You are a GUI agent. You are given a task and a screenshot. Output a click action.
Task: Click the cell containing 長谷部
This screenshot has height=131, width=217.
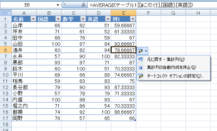24,87
